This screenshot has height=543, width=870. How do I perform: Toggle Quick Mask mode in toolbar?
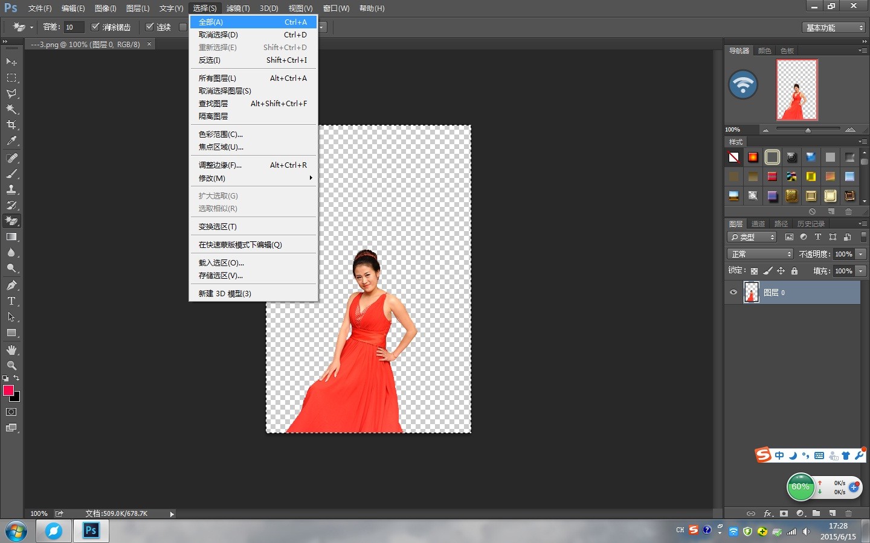coord(11,412)
